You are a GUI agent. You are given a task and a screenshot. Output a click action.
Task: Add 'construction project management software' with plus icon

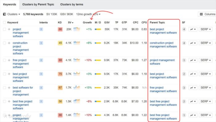[9, 43]
